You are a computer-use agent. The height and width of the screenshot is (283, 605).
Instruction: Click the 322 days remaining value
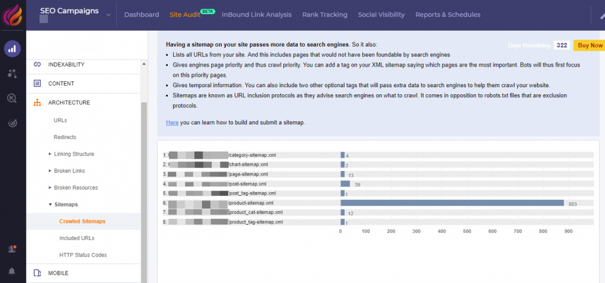tap(562, 45)
